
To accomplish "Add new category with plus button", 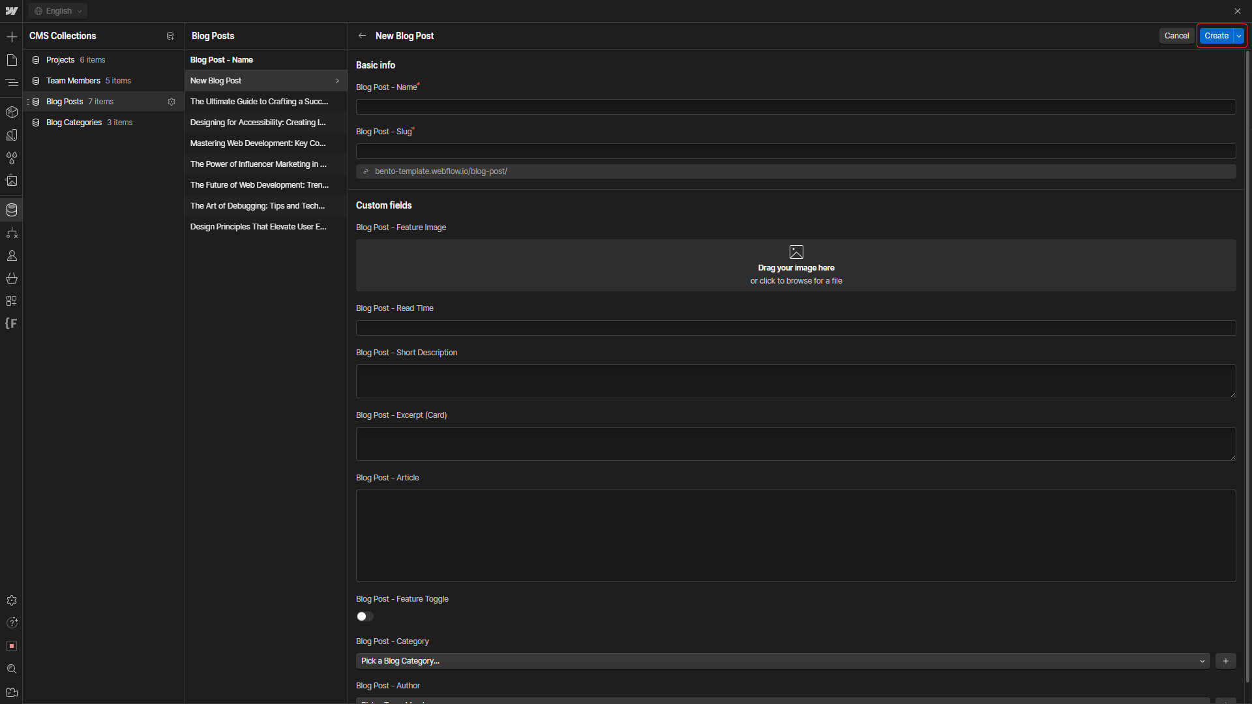I will tap(1225, 661).
